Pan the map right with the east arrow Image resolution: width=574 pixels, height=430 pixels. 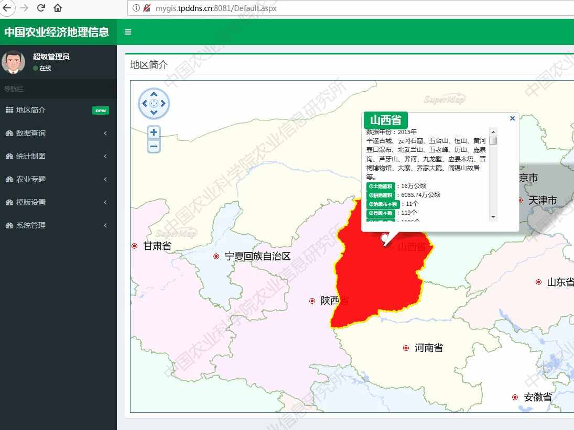pyautogui.click(x=163, y=104)
